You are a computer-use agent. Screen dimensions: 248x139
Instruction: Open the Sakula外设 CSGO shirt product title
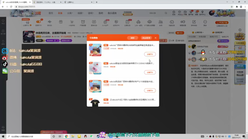pyautogui.click(x=132, y=100)
